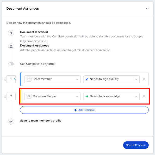Click the Document Assignees people icon
This screenshot has width=155, height=155.
point(11,46)
